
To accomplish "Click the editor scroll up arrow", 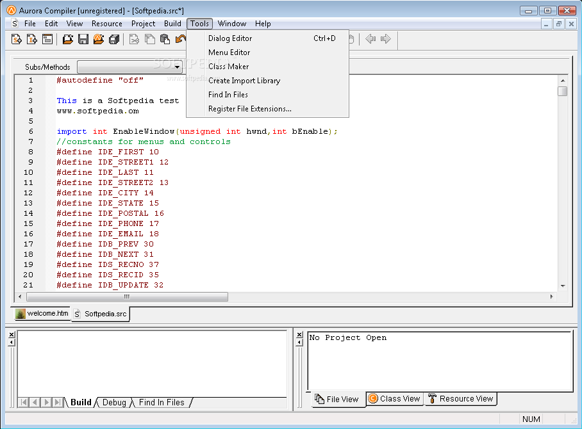I will click(563, 81).
